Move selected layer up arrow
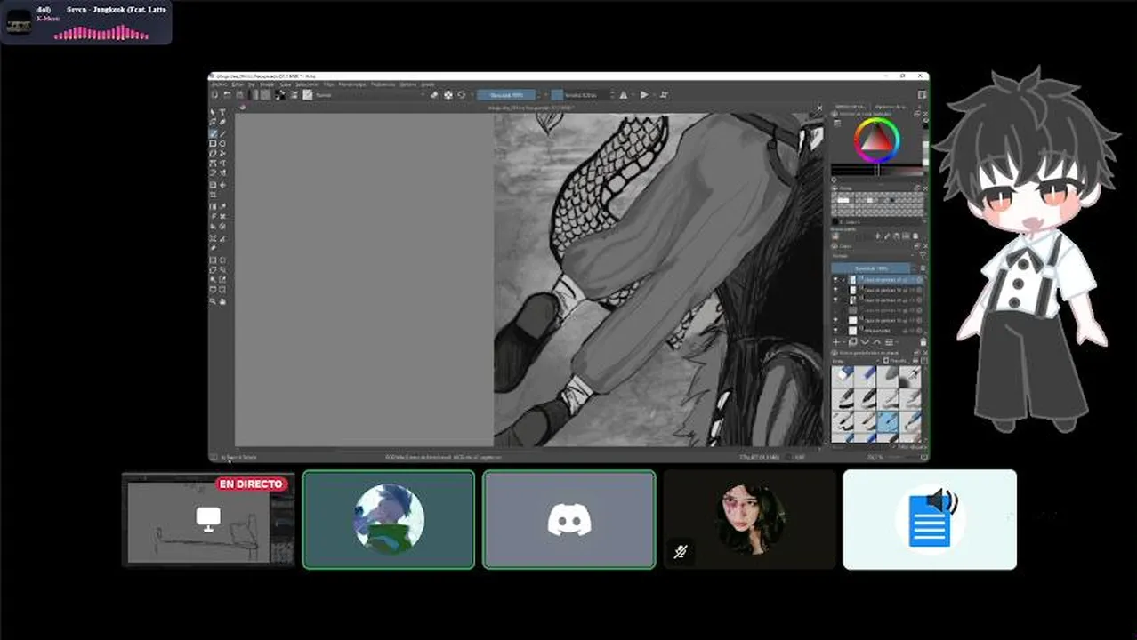Screen dimensions: 1137x640 (876, 342)
